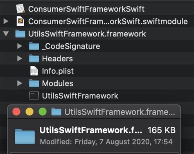
Task: Click the info window title folder icon
Action: pos(56,112)
